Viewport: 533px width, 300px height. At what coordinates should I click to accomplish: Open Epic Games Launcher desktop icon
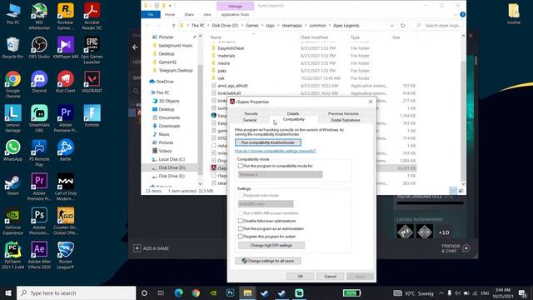pyautogui.click(x=92, y=50)
